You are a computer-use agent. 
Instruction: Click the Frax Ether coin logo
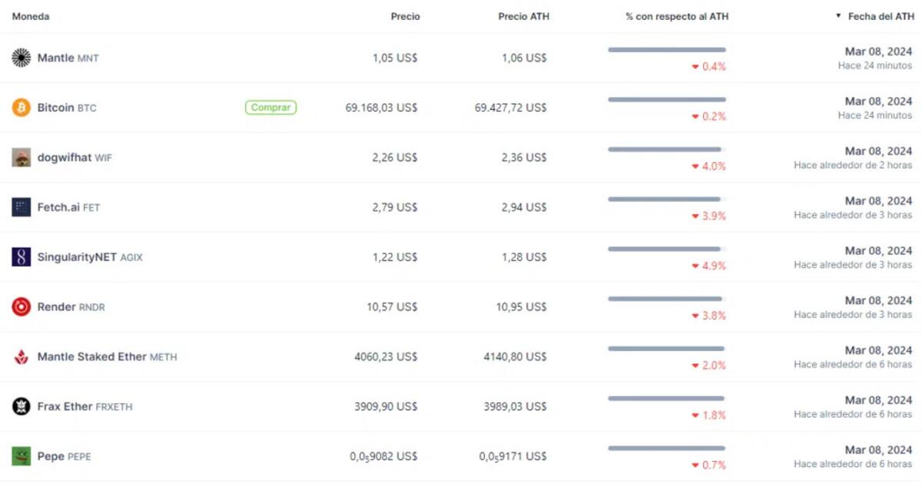click(x=20, y=406)
